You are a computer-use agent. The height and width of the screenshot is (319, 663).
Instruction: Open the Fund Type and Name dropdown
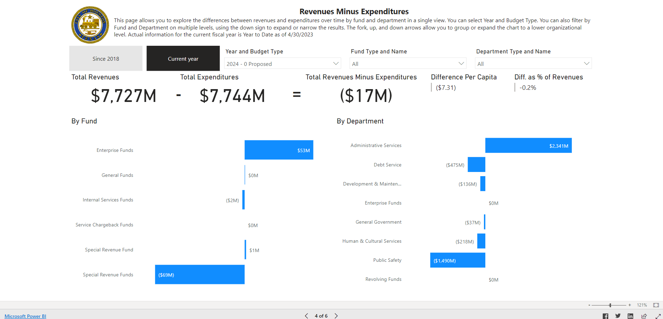coord(408,63)
